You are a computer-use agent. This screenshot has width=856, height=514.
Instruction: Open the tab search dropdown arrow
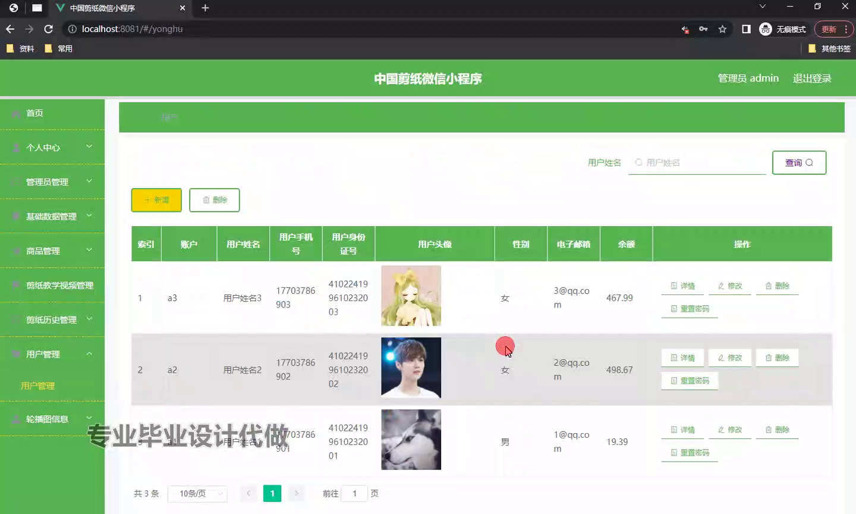point(763,7)
